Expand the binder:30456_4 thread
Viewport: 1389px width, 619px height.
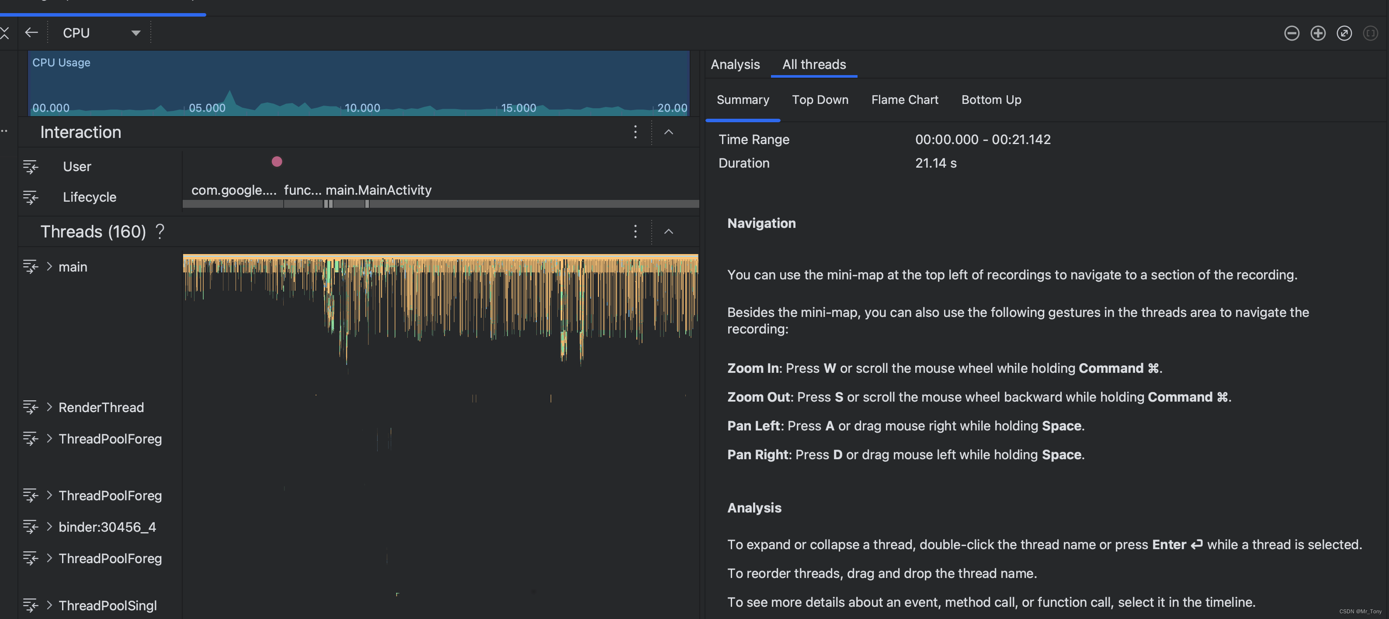pos(49,527)
